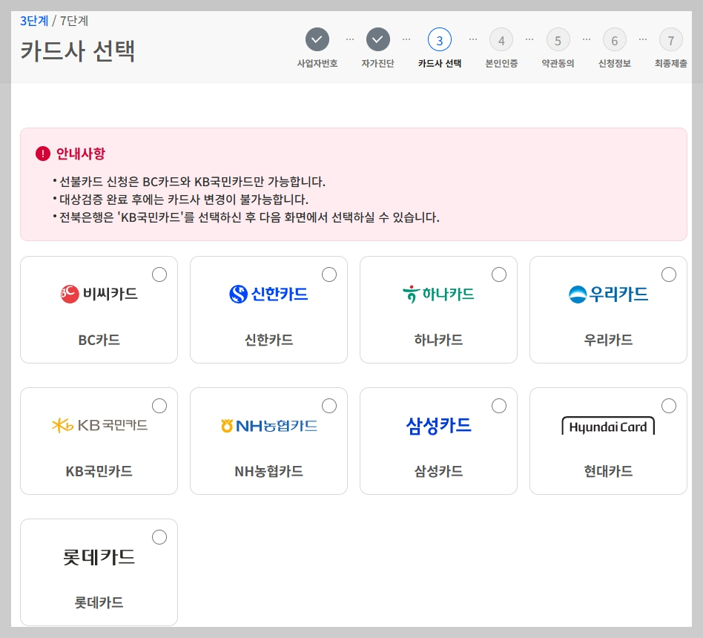Click the step 4 circle

(501, 40)
